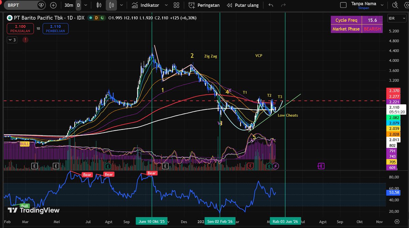Click the diamond badge inside the symbol box

[x=41, y=5]
